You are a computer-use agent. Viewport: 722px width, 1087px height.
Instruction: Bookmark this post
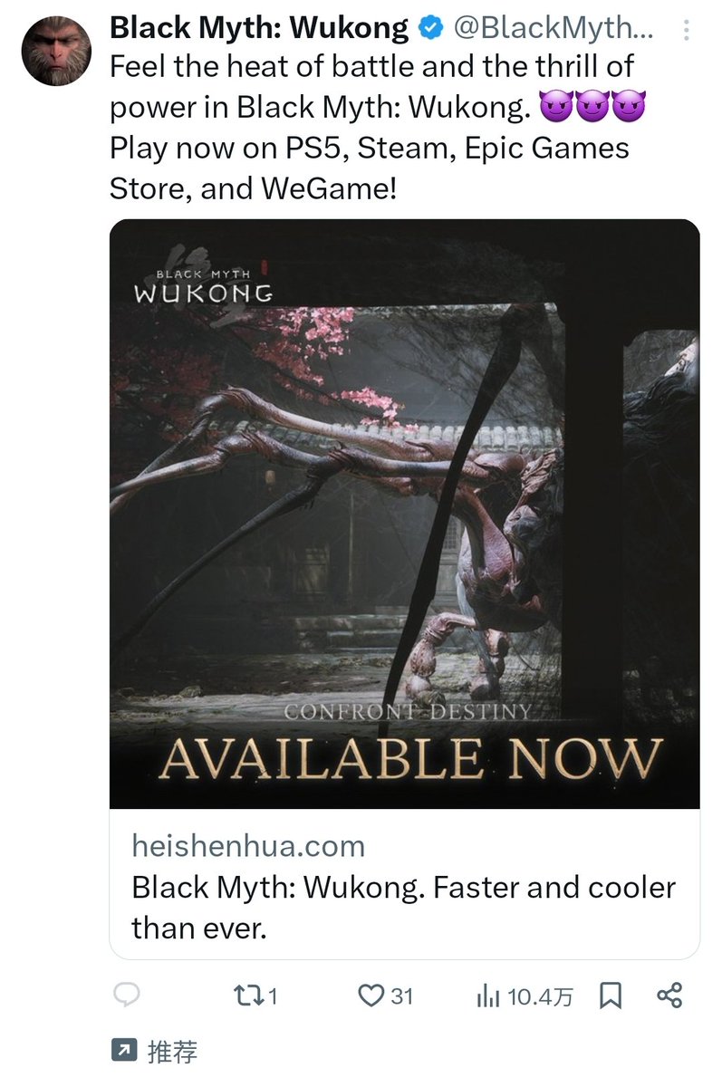click(611, 996)
